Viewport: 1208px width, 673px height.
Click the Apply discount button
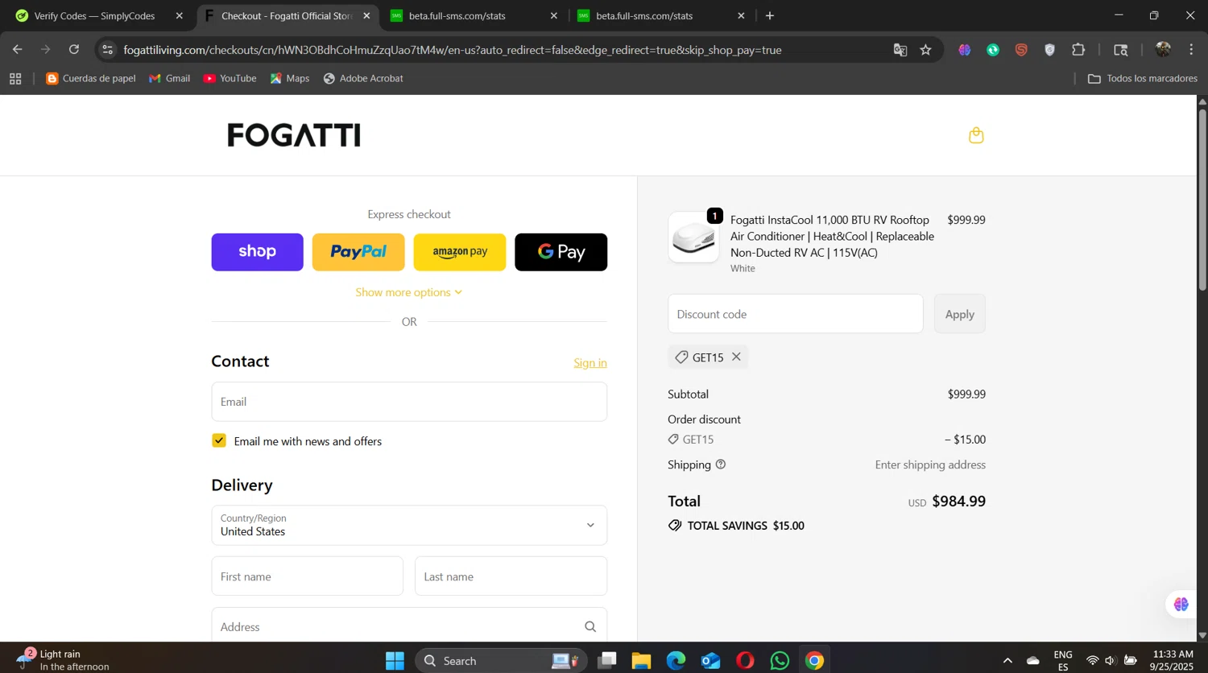coord(960,314)
